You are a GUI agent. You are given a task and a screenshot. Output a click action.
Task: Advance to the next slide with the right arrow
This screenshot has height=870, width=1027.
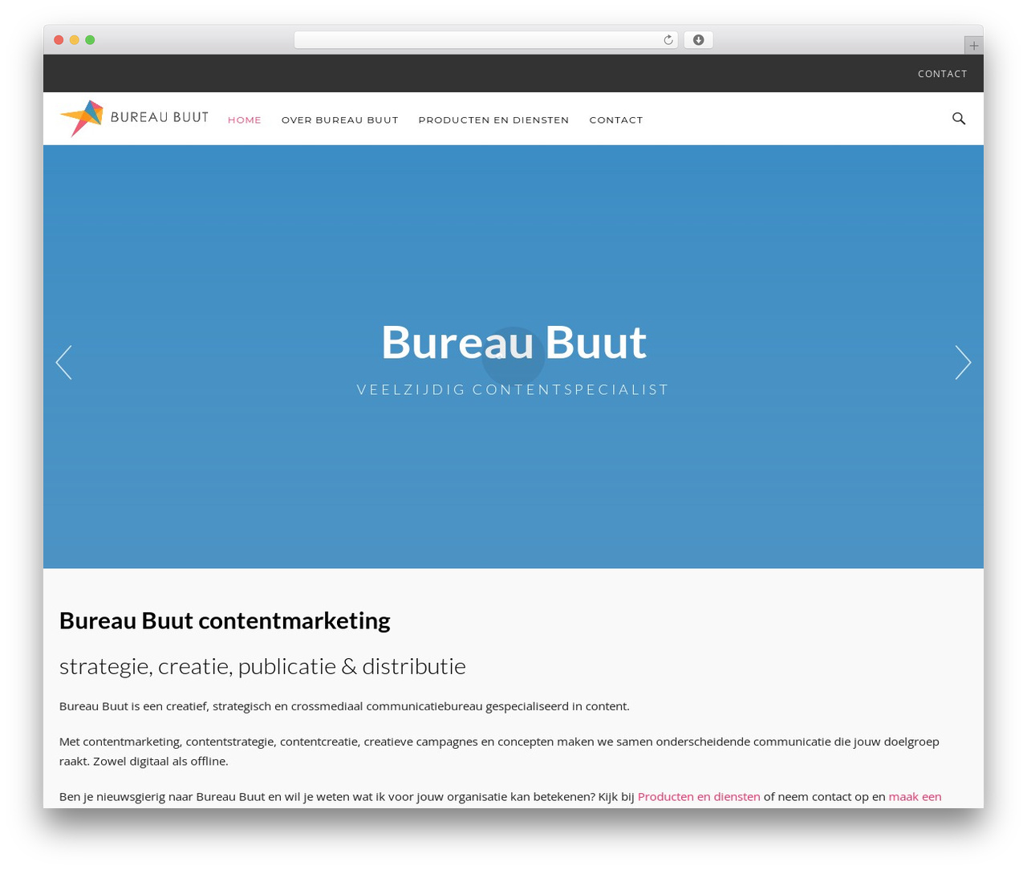[963, 362]
